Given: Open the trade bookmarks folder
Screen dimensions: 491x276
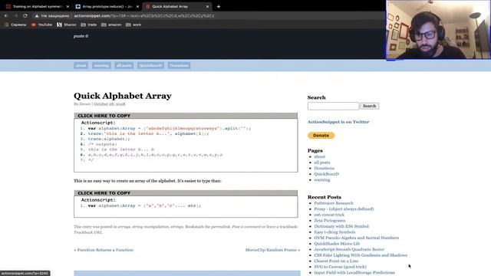Looking at the screenshot, I should 89,25.
